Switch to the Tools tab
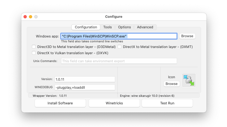The image size is (227, 127). point(107,27)
